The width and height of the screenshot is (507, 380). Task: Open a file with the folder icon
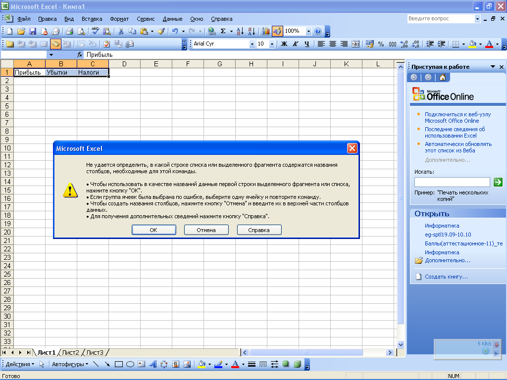pyautogui.click(x=21, y=31)
